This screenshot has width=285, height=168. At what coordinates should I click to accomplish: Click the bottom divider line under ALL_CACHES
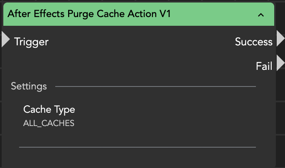pos(137,147)
